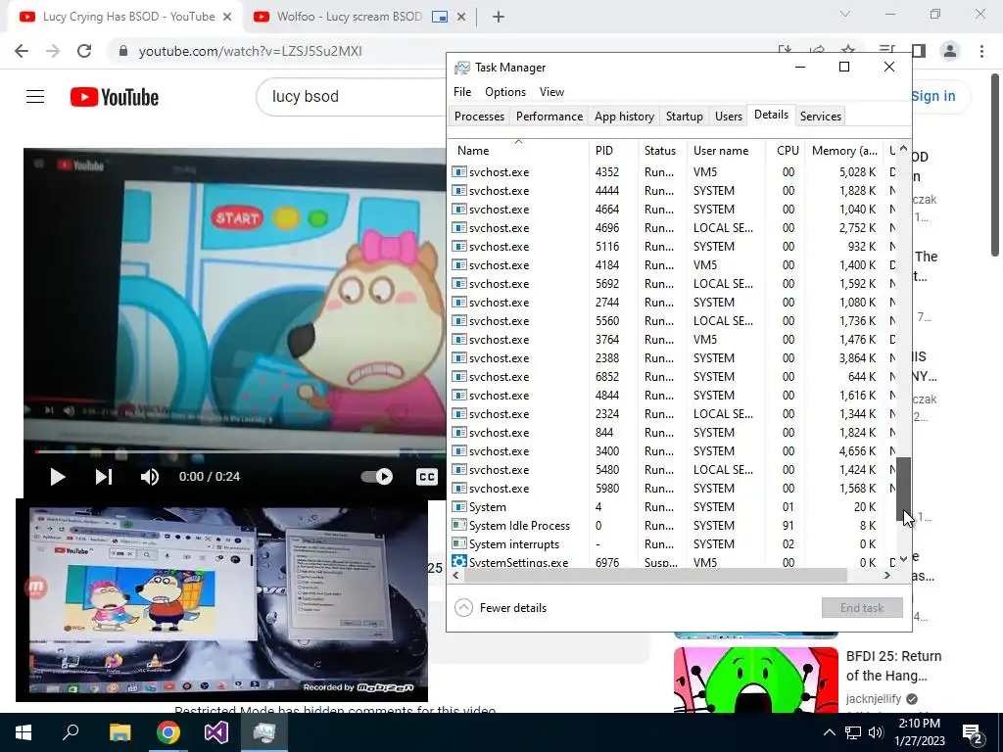Open the Windows Start menu
1003x752 pixels.
click(x=24, y=732)
